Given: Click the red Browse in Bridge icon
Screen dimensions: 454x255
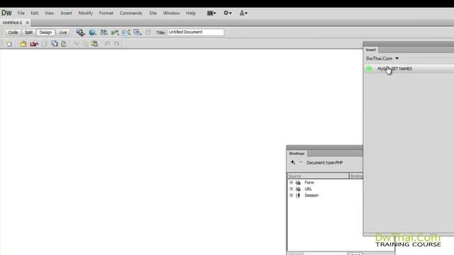Looking at the screenshot, I should click(x=34, y=44).
